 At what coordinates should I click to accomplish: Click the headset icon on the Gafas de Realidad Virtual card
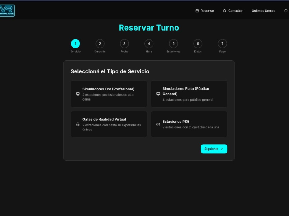click(x=78, y=124)
